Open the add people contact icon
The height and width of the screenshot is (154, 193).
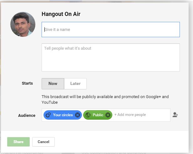click(x=175, y=115)
